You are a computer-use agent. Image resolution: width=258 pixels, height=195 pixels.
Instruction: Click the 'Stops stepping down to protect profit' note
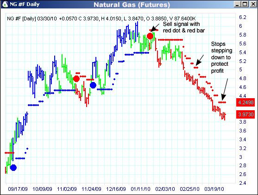coord(221,57)
